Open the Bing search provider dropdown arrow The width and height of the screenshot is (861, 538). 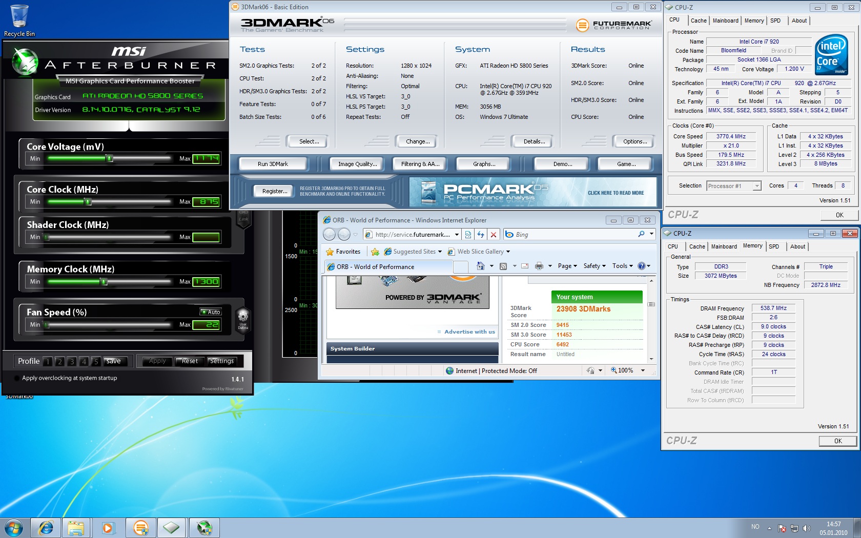[651, 234]
